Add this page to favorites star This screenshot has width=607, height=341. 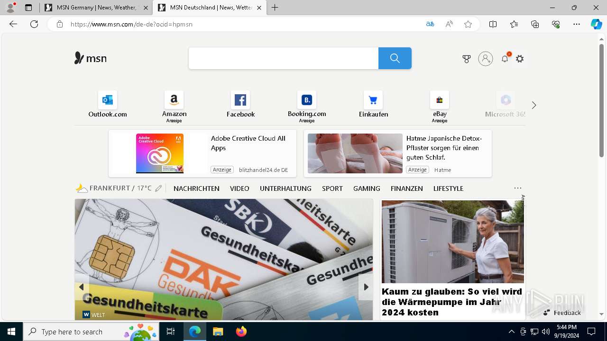[468, 24]
